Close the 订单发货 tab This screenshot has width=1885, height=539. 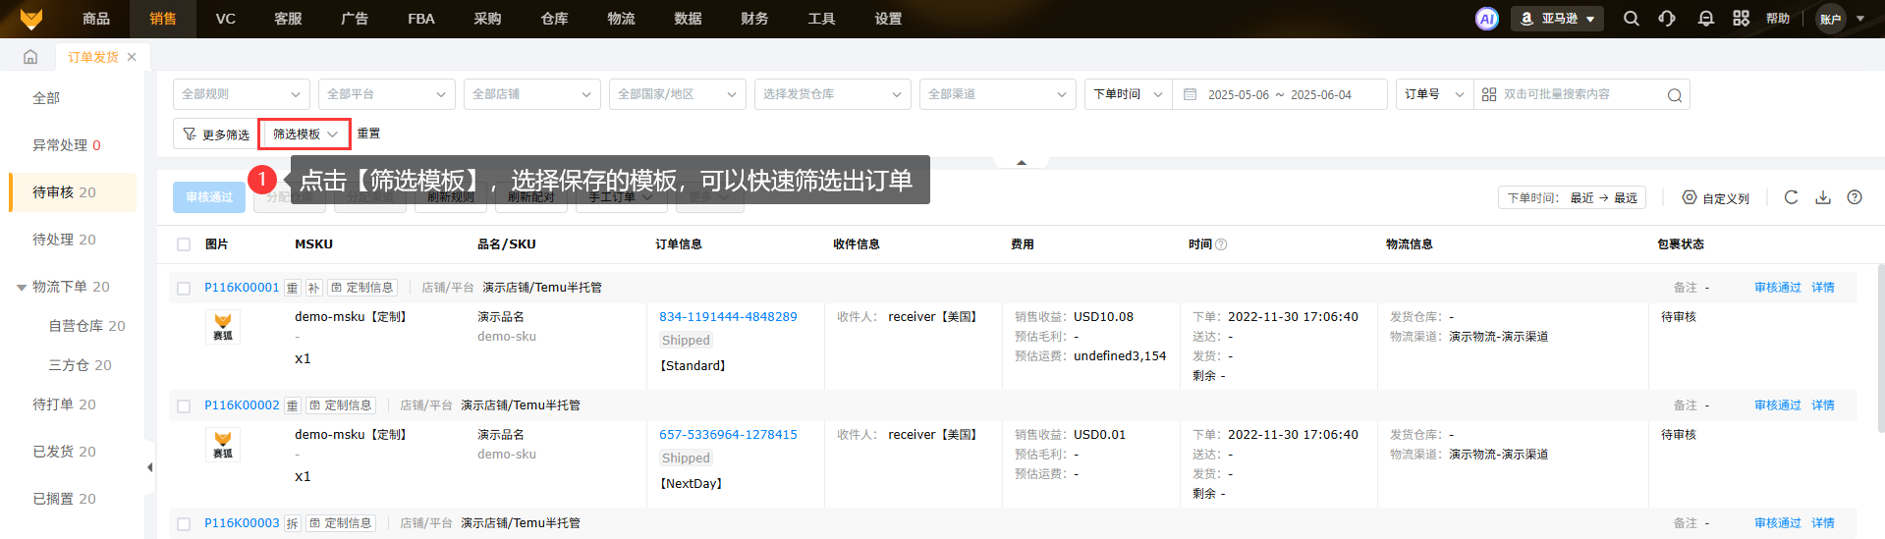pyautogui.click(x=132, y=57)
